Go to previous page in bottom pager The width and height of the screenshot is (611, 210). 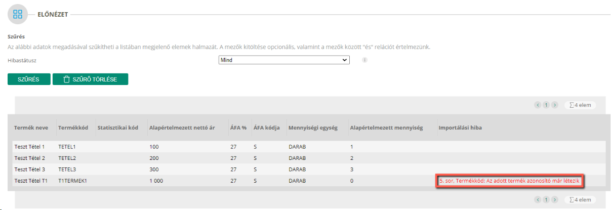[x=538, y=199]
